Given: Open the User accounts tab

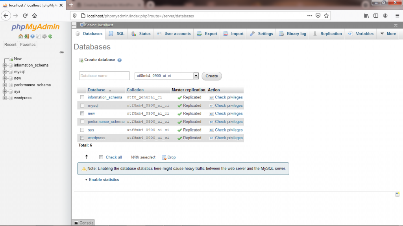Looking at the screenshot, I should click(174, 34).
